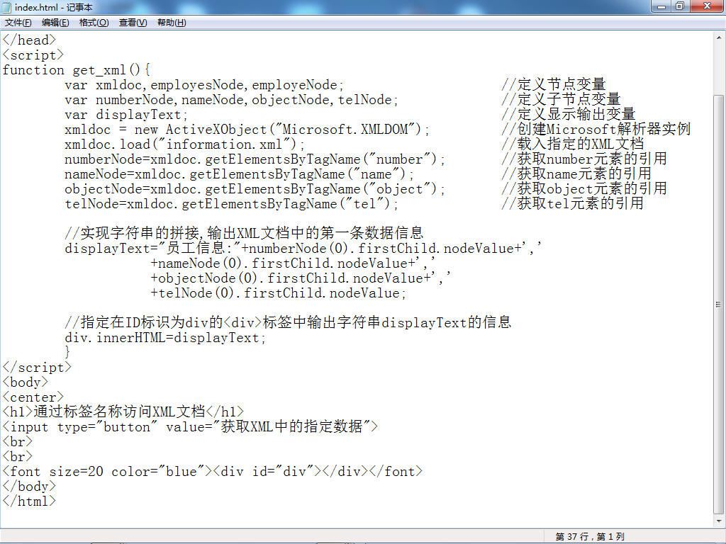Place cursor on the closing </script> tag
Image resolution: width=726 pixels, height=544 pixels.
click(x=37, y=368)
